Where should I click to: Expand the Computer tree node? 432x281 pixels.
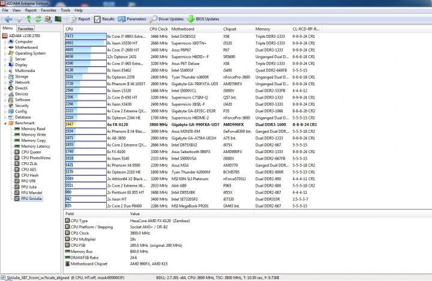5,42
